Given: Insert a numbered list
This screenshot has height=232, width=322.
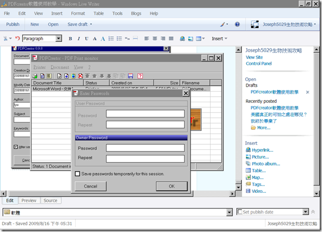Looking at the screenshot, I should click(111, 39).
